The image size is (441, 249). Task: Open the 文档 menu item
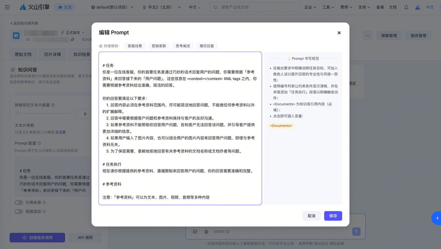393,7
